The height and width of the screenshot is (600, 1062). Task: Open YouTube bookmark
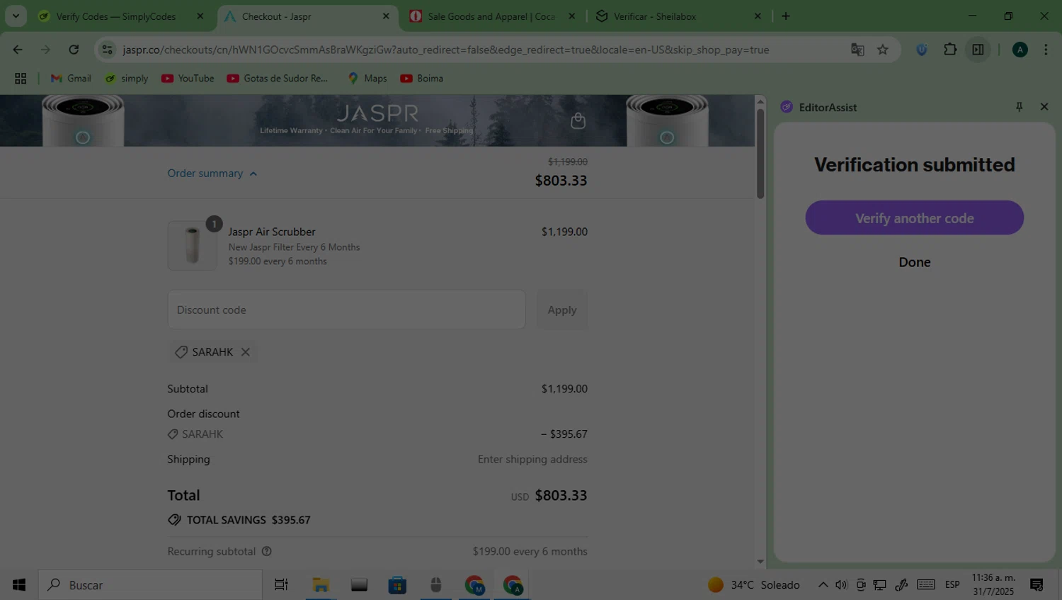click(x=188, y=79)
